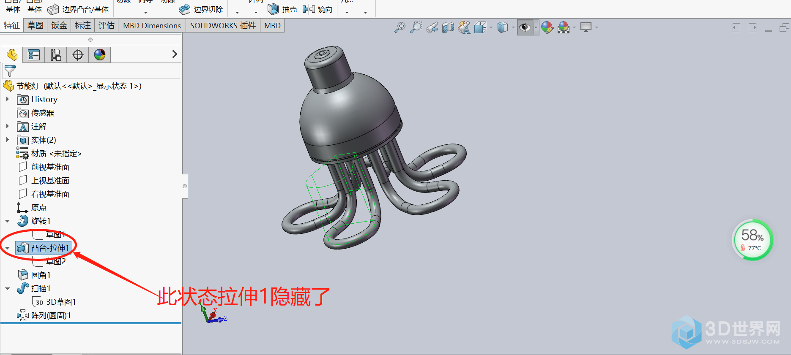The width and height of the screenshot is (791, 355).
Task: Click the 边界切除 boundary cut tool
Action: 201,9
